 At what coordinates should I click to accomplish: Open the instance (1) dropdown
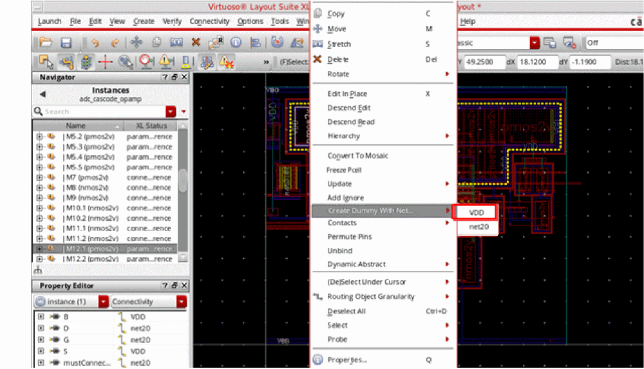103,301
